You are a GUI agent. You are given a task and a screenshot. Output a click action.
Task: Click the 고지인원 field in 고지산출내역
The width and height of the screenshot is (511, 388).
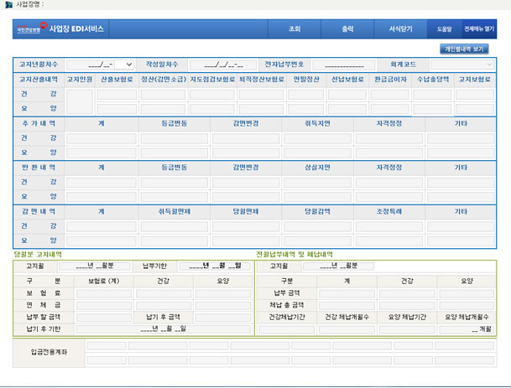[x=80, y=101]
